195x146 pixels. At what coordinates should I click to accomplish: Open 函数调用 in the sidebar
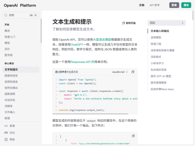pos(10,94)
